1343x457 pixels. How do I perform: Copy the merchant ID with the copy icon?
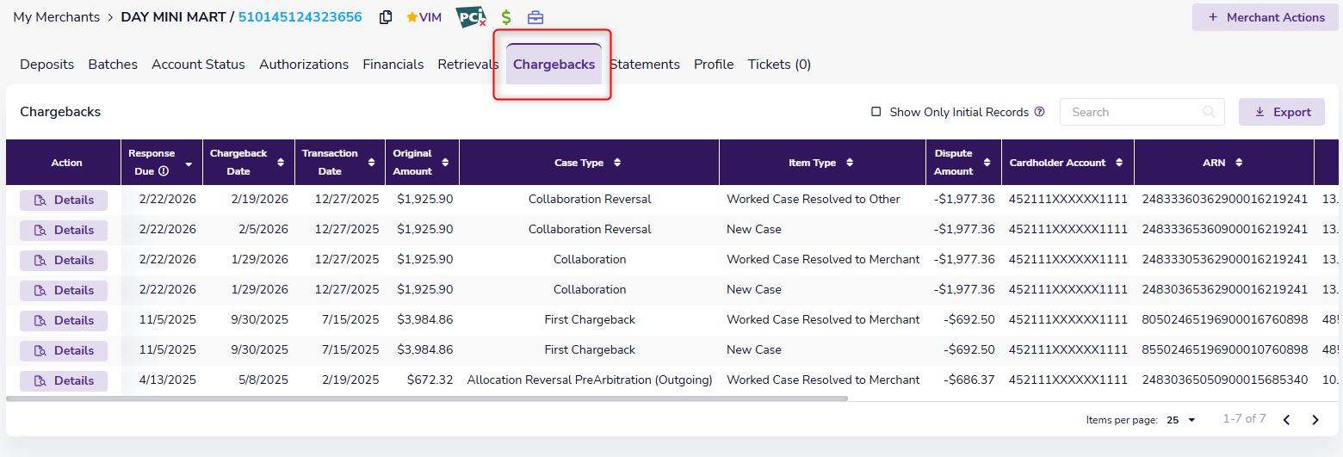386,17
